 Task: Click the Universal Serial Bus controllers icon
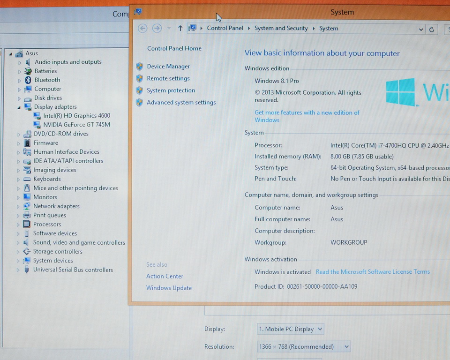[x=27, y=270]
